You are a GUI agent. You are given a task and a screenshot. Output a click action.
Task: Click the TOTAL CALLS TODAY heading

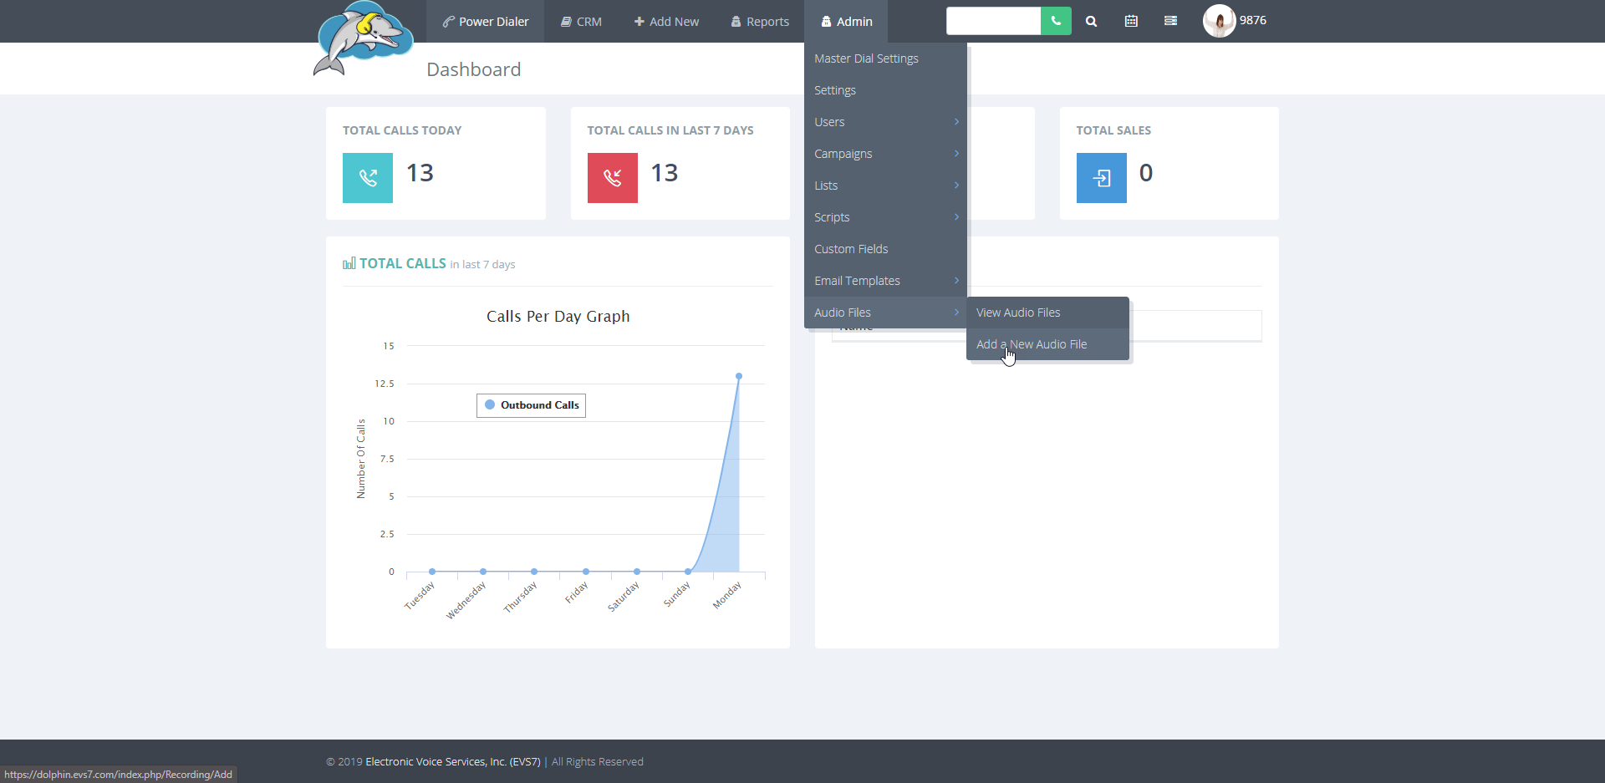pos(402,130)
